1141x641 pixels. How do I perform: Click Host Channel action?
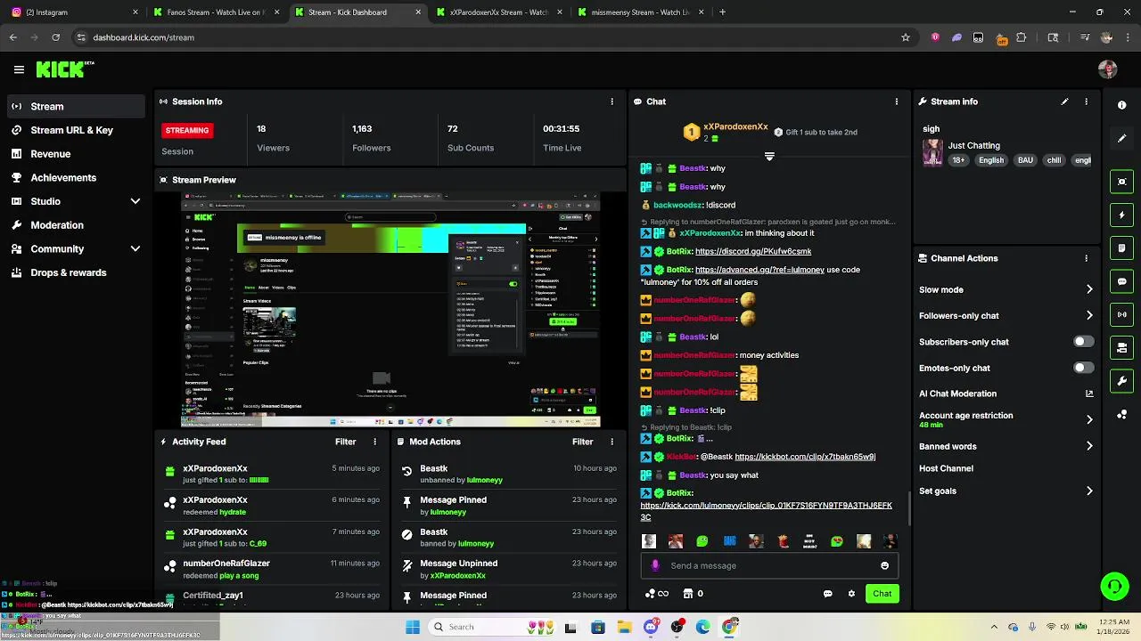[946, 468]
